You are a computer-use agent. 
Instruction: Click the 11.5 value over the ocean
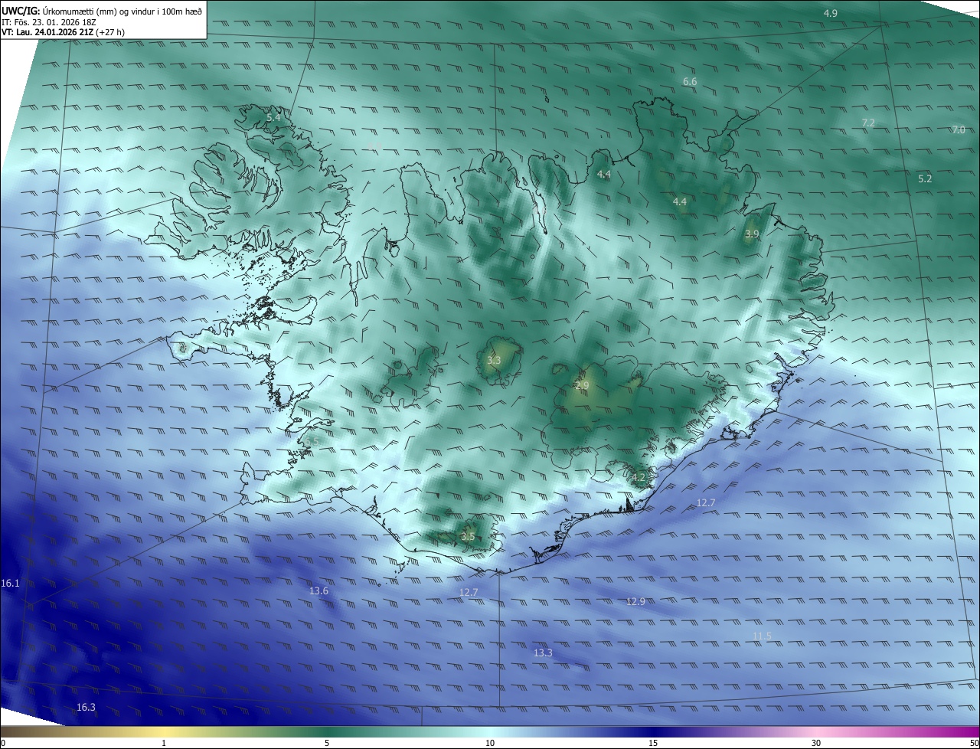click(x=762, y=636)
